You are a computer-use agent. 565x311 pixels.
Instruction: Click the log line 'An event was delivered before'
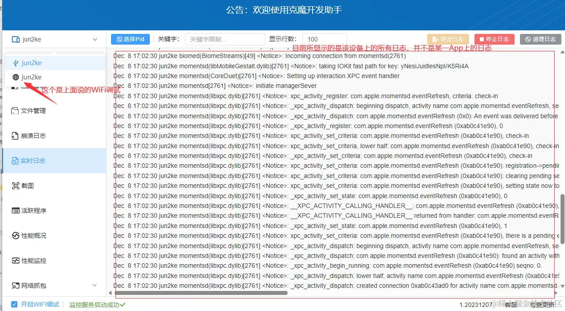(336, 116)
